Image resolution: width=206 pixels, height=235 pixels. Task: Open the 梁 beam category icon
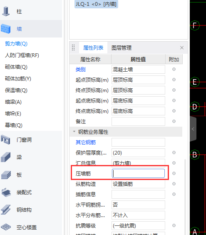pos(6,157)
